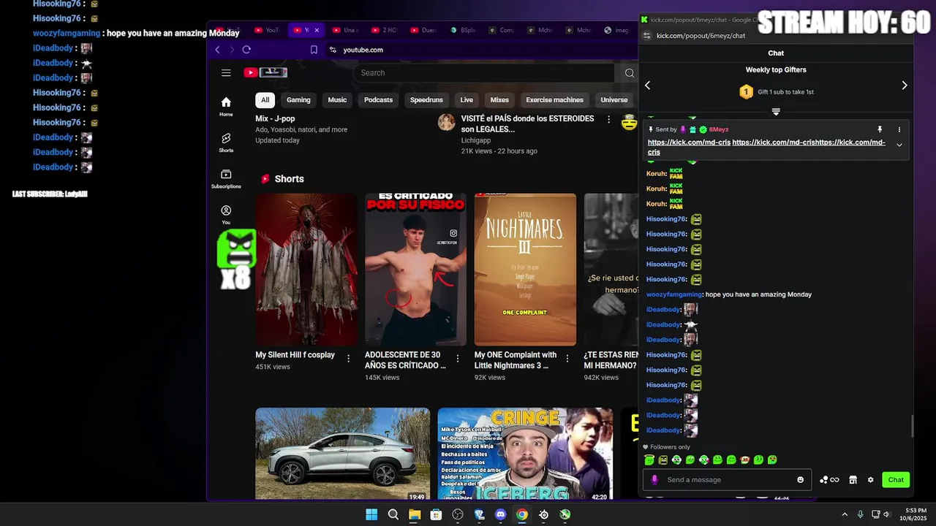The height and width of the screenshot is (526, 936).
Task: Open the CRINGE ICEBERG video thumbnail
Action: (x=525, y=454)
